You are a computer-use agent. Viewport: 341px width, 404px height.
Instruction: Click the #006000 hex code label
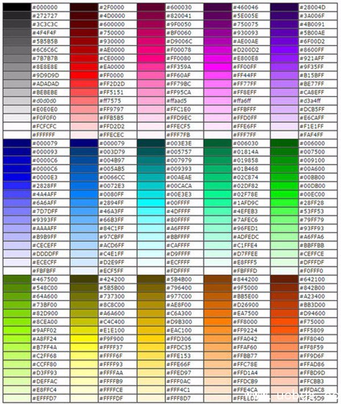click(314, 144)
